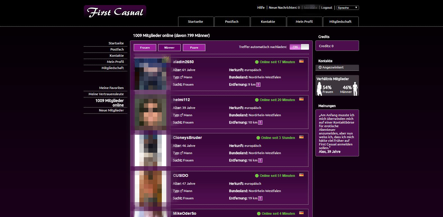Filter online members by Paare

[194, 47]
